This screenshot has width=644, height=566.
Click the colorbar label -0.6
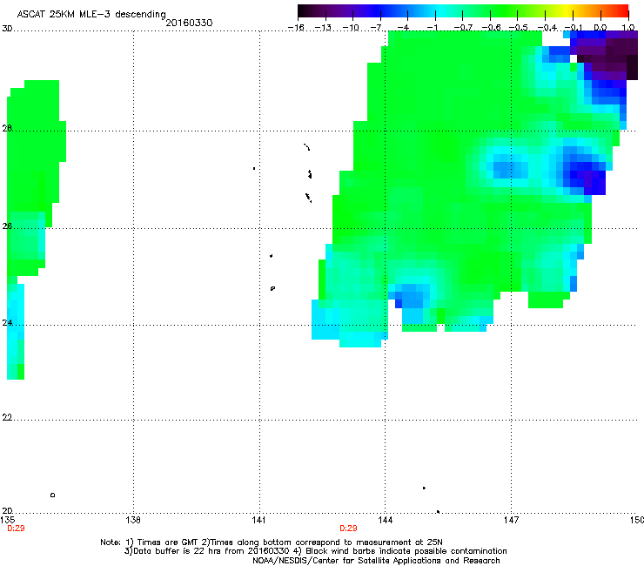[491, 28]
